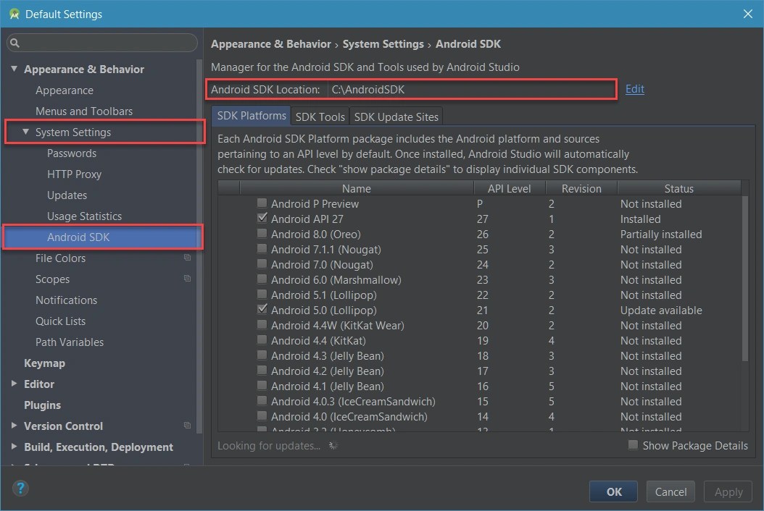The width and height of the screenshot is (764, 511).
Task: Enable Show Package Details
Action: click(x=632, y=445)
